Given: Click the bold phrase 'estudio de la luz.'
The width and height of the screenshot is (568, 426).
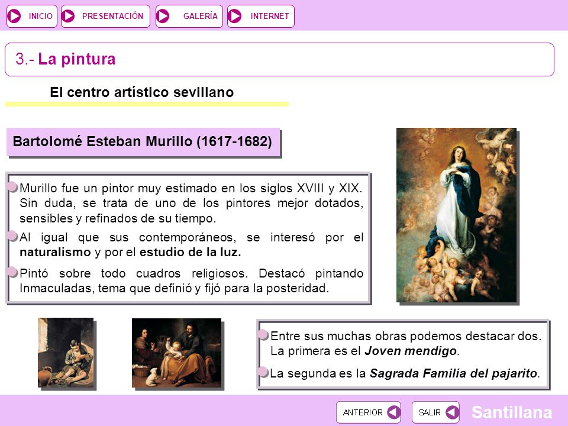Looking at the screenshot, I should pos(191,252).
